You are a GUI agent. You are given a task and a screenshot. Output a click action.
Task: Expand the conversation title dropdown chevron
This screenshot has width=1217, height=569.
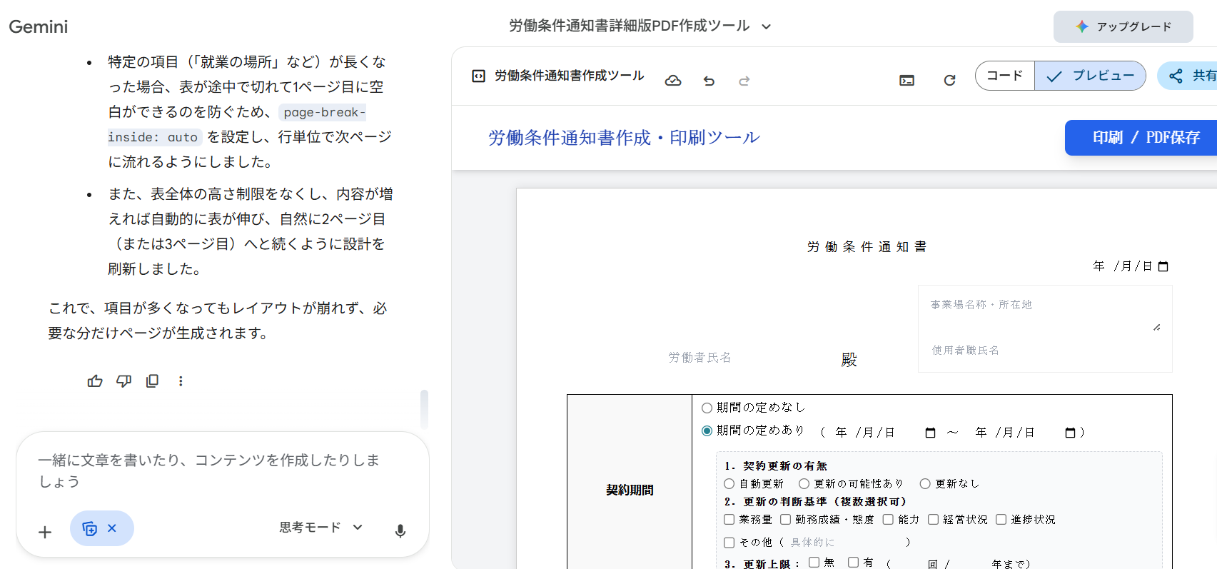tap(766, 26)
